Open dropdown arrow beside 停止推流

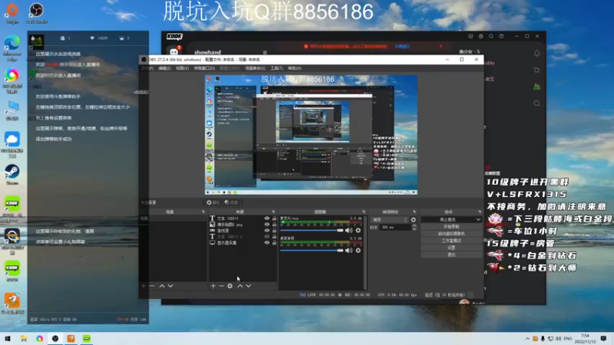(478, 220)
